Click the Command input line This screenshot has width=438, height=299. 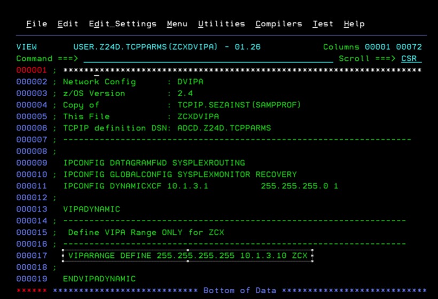click(208, 59)
